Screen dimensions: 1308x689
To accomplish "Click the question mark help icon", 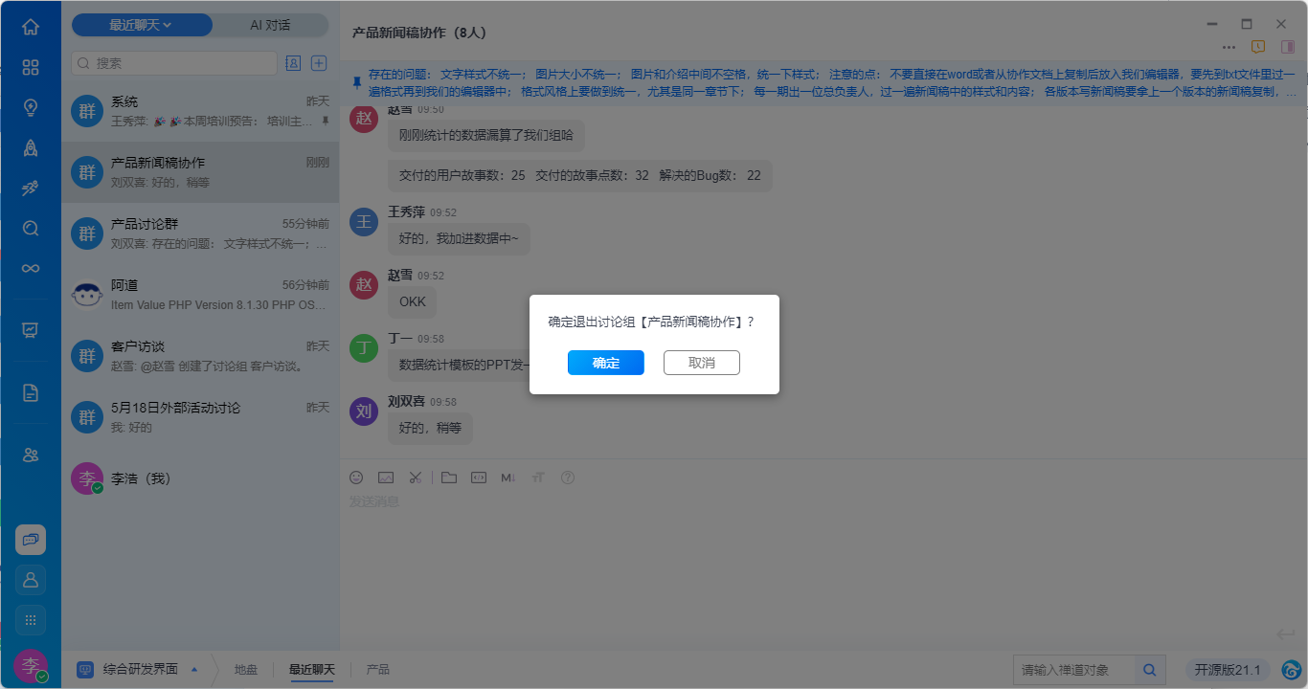I will 568,477.
